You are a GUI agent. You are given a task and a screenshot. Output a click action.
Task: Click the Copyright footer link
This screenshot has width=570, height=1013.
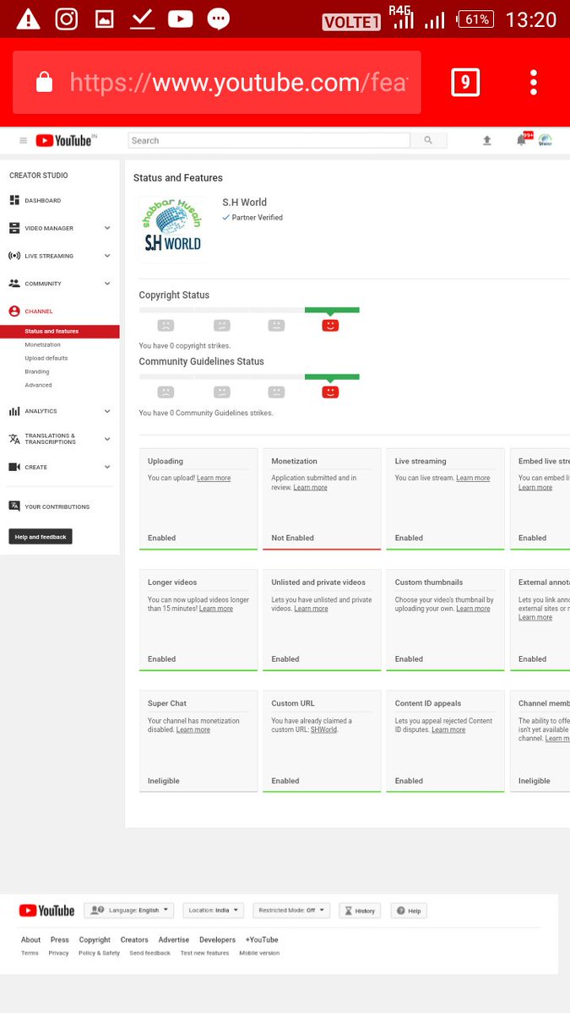95,940
